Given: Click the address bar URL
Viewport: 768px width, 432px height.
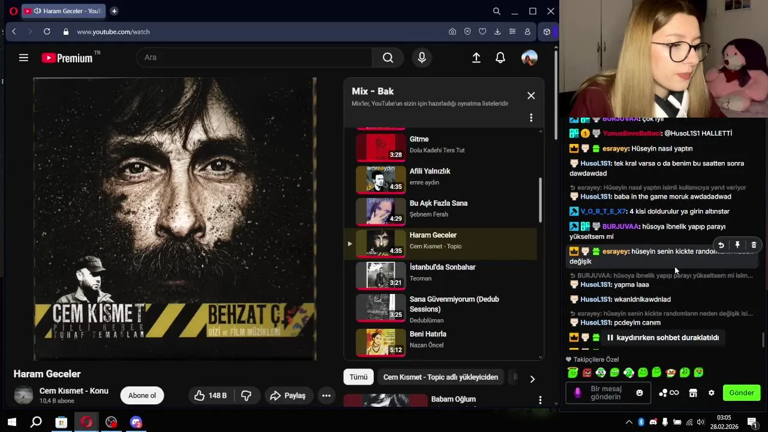Looking at the screenshot, I should coord(113,32).
